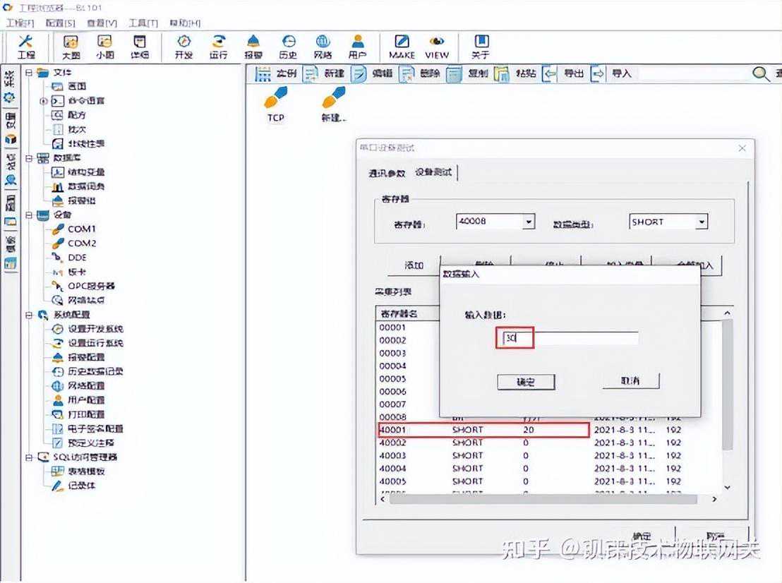
Task: Click the MAKE toolbar icon
Action: [x=402, y=47]
